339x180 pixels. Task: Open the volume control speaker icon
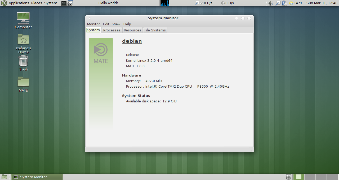[x=271, y=3]
